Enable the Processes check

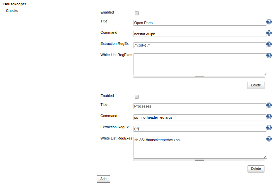(x=137, y=97)
